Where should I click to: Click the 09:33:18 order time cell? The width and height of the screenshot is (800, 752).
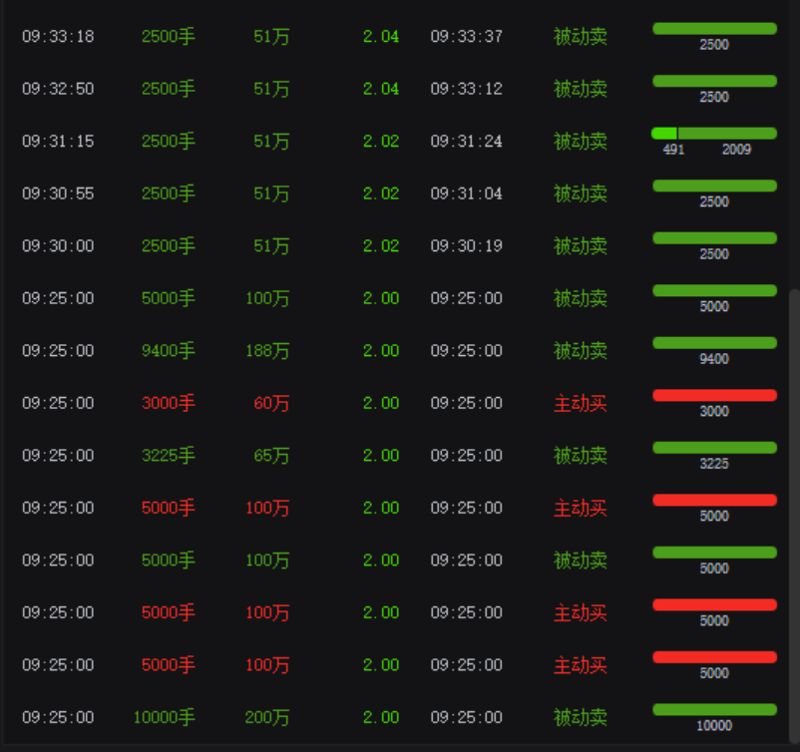click(x=58, y=37)
